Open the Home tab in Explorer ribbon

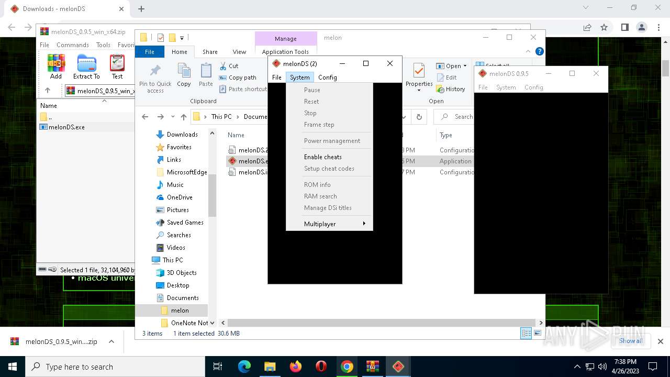179,52
